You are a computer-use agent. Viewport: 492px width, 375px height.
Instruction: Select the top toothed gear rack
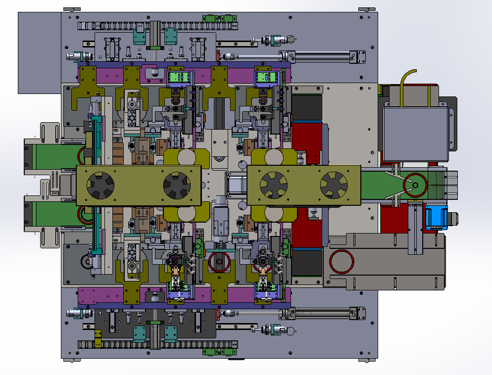point(157,26)
